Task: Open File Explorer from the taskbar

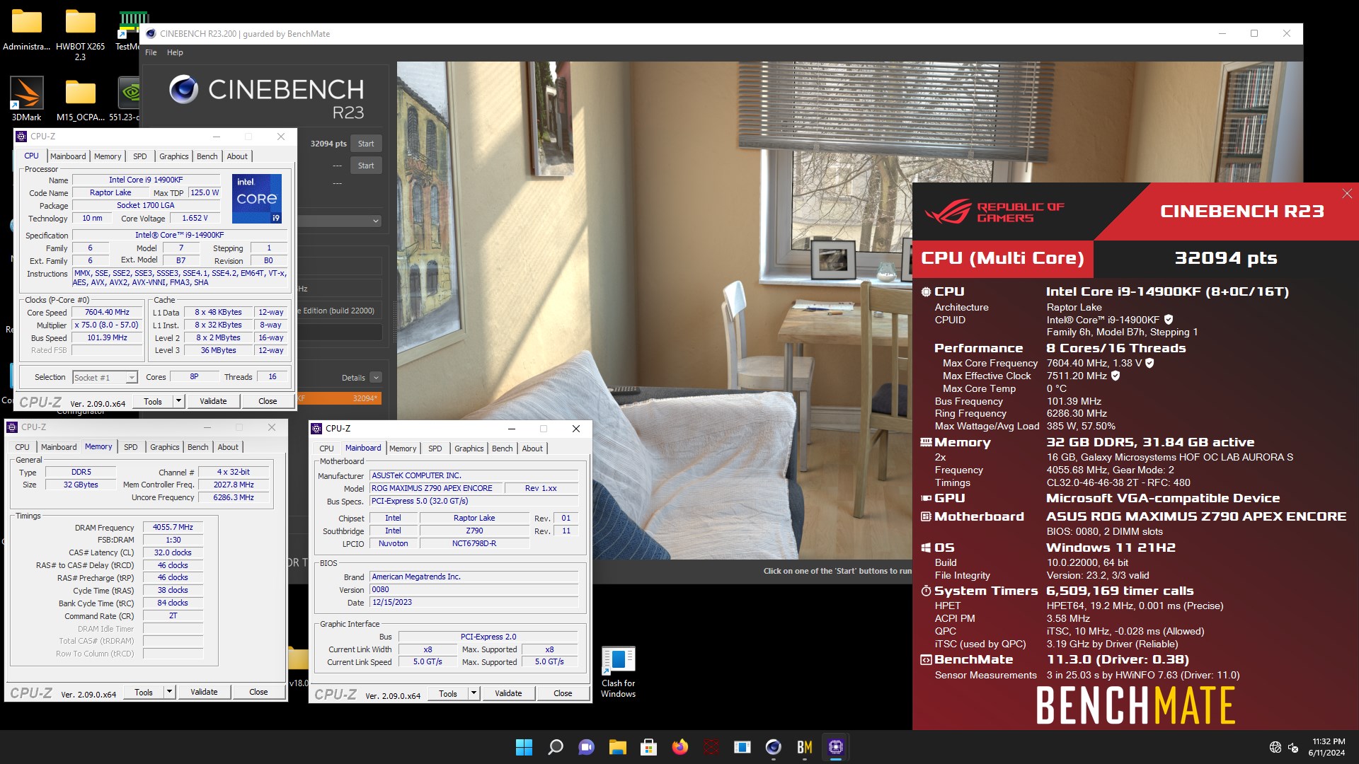Action: click(618, 747)
